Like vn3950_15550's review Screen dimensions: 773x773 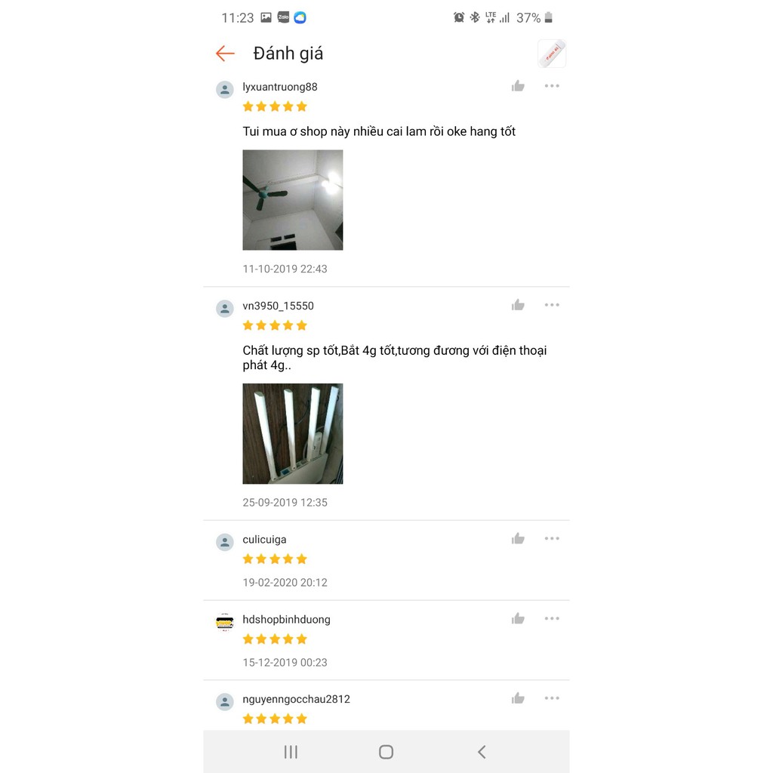518,305
